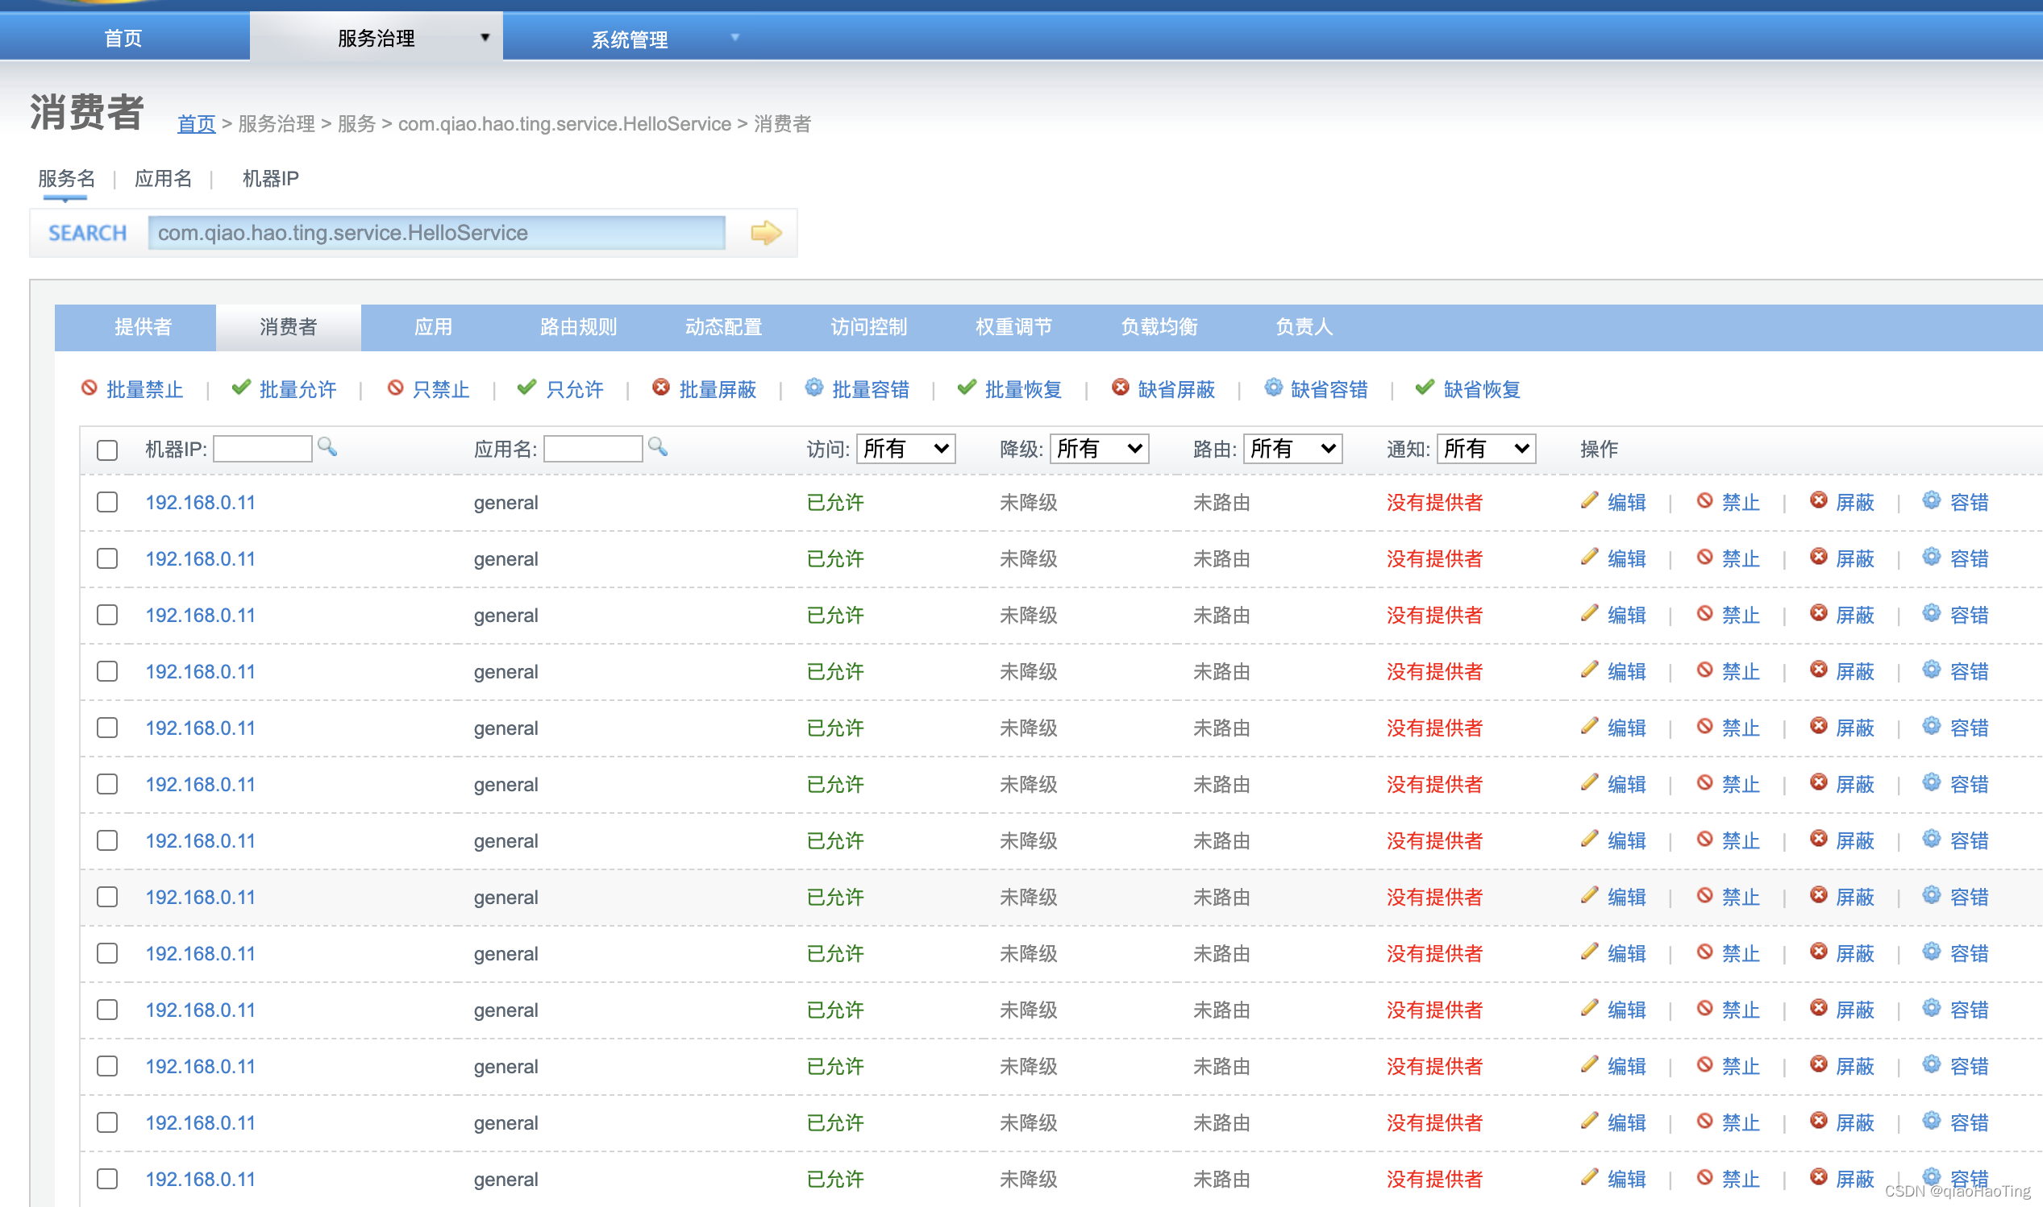
Task: Click the check icon for 批量恢复
Action: click(x=967, y=388)
